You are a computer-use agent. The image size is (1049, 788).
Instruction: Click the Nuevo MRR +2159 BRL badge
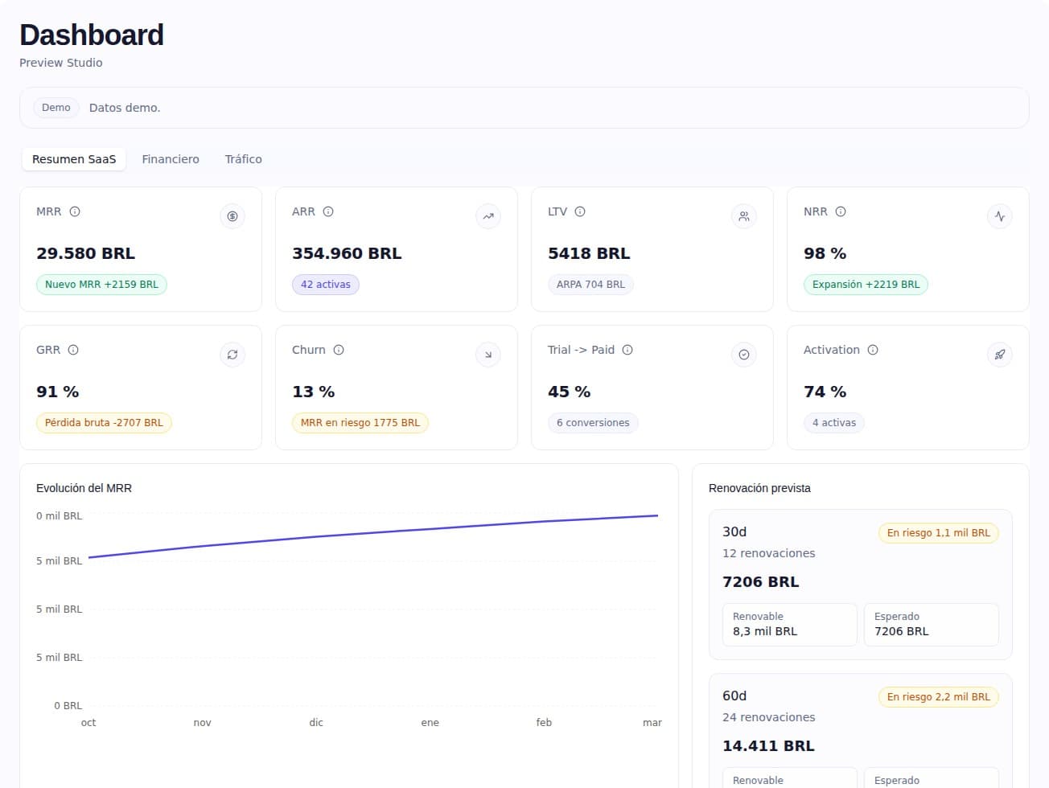tap(101, 285)
